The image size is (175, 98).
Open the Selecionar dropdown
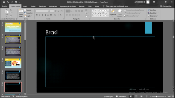click(153, 16)
